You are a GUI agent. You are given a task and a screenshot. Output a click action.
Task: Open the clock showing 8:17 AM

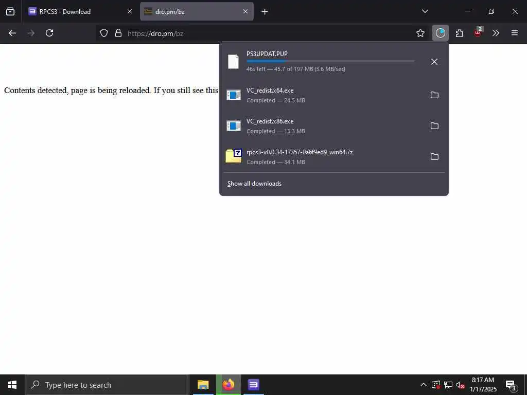pos(483,385)
